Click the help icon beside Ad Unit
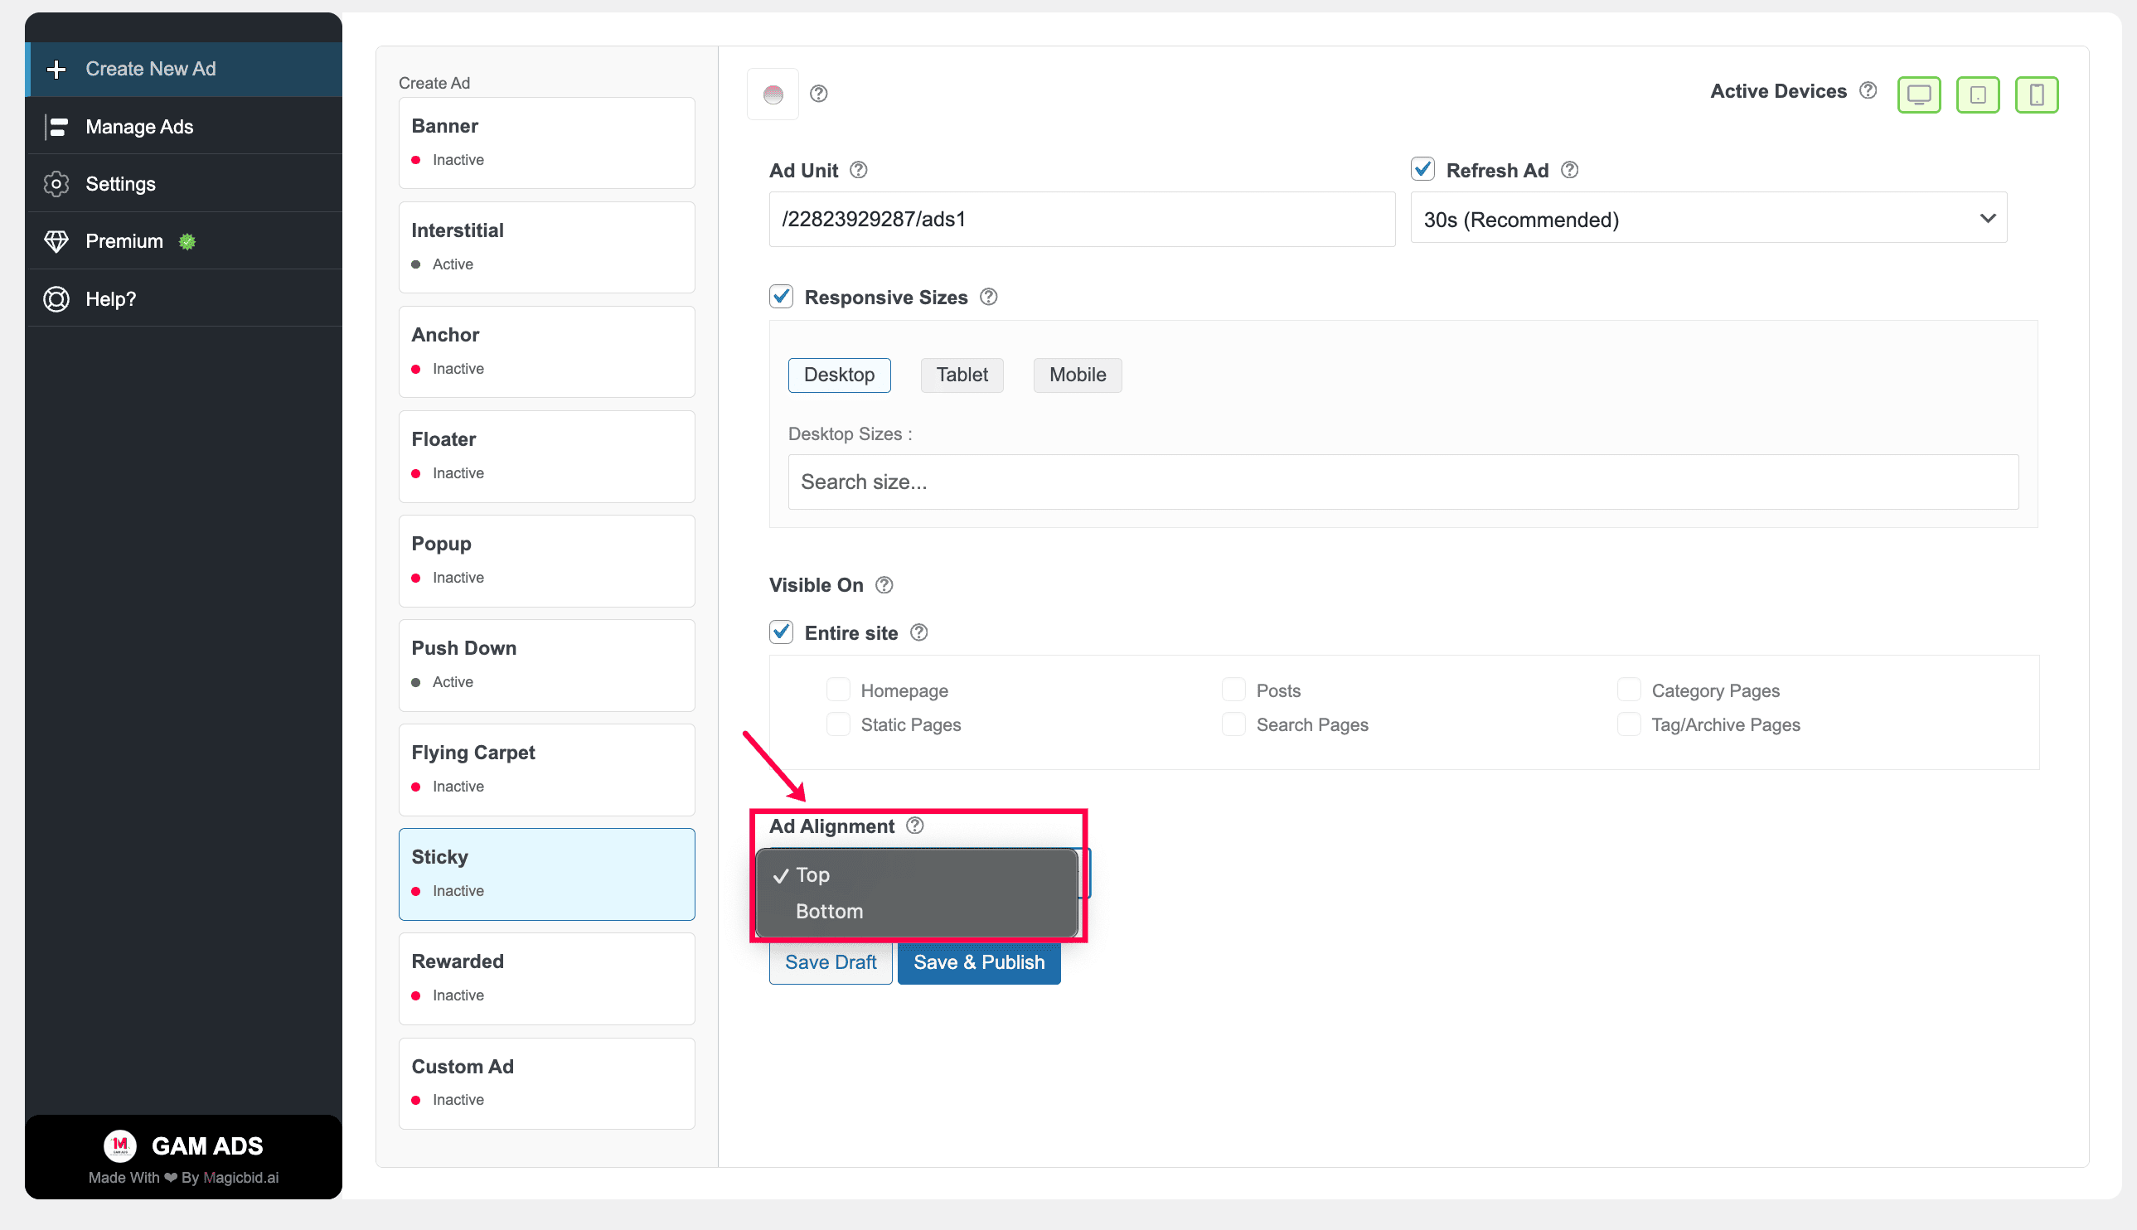The image size is (2137, 1230). pyautogui.click(x=858, y=170)
